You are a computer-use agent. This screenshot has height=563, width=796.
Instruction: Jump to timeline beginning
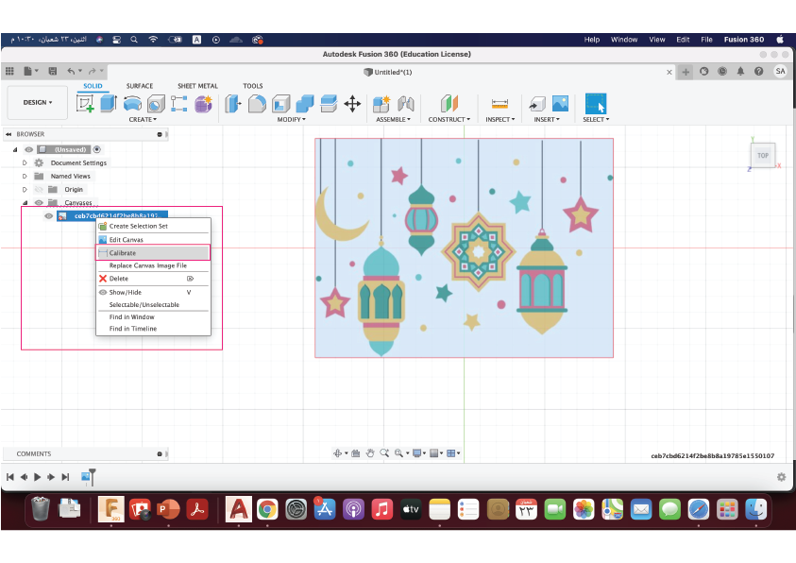tap(10, 477)
